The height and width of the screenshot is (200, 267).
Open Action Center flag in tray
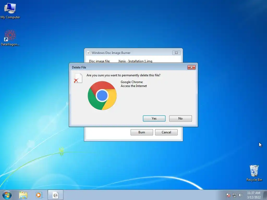pyautogui.click(x=228, y=195)
